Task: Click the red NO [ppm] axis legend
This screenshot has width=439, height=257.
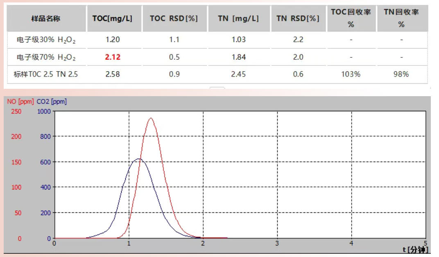Action: pos(20,101)
